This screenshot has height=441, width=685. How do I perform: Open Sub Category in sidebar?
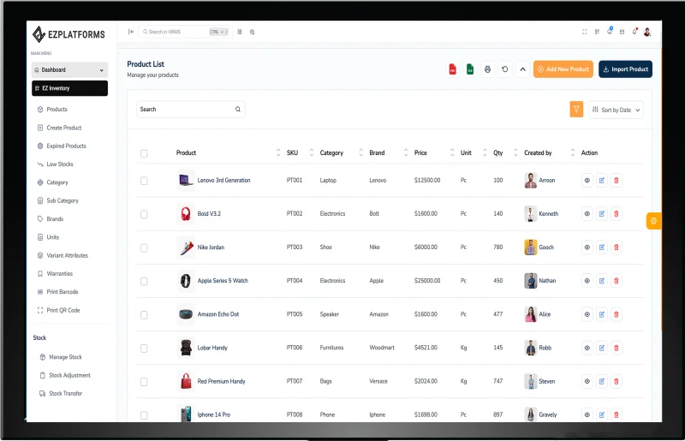pyautogui.click(x=57, y=200)
